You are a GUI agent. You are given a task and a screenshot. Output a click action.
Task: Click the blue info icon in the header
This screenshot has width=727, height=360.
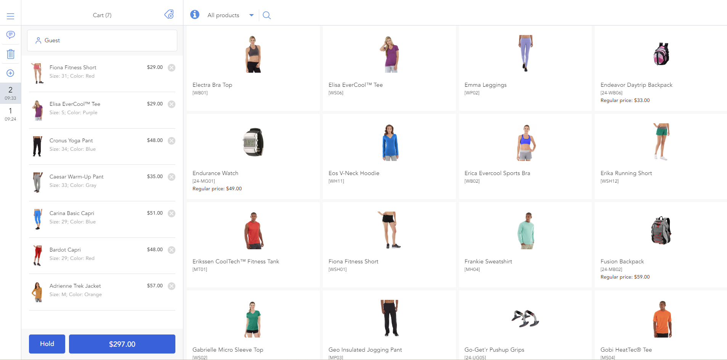[195, 15]
